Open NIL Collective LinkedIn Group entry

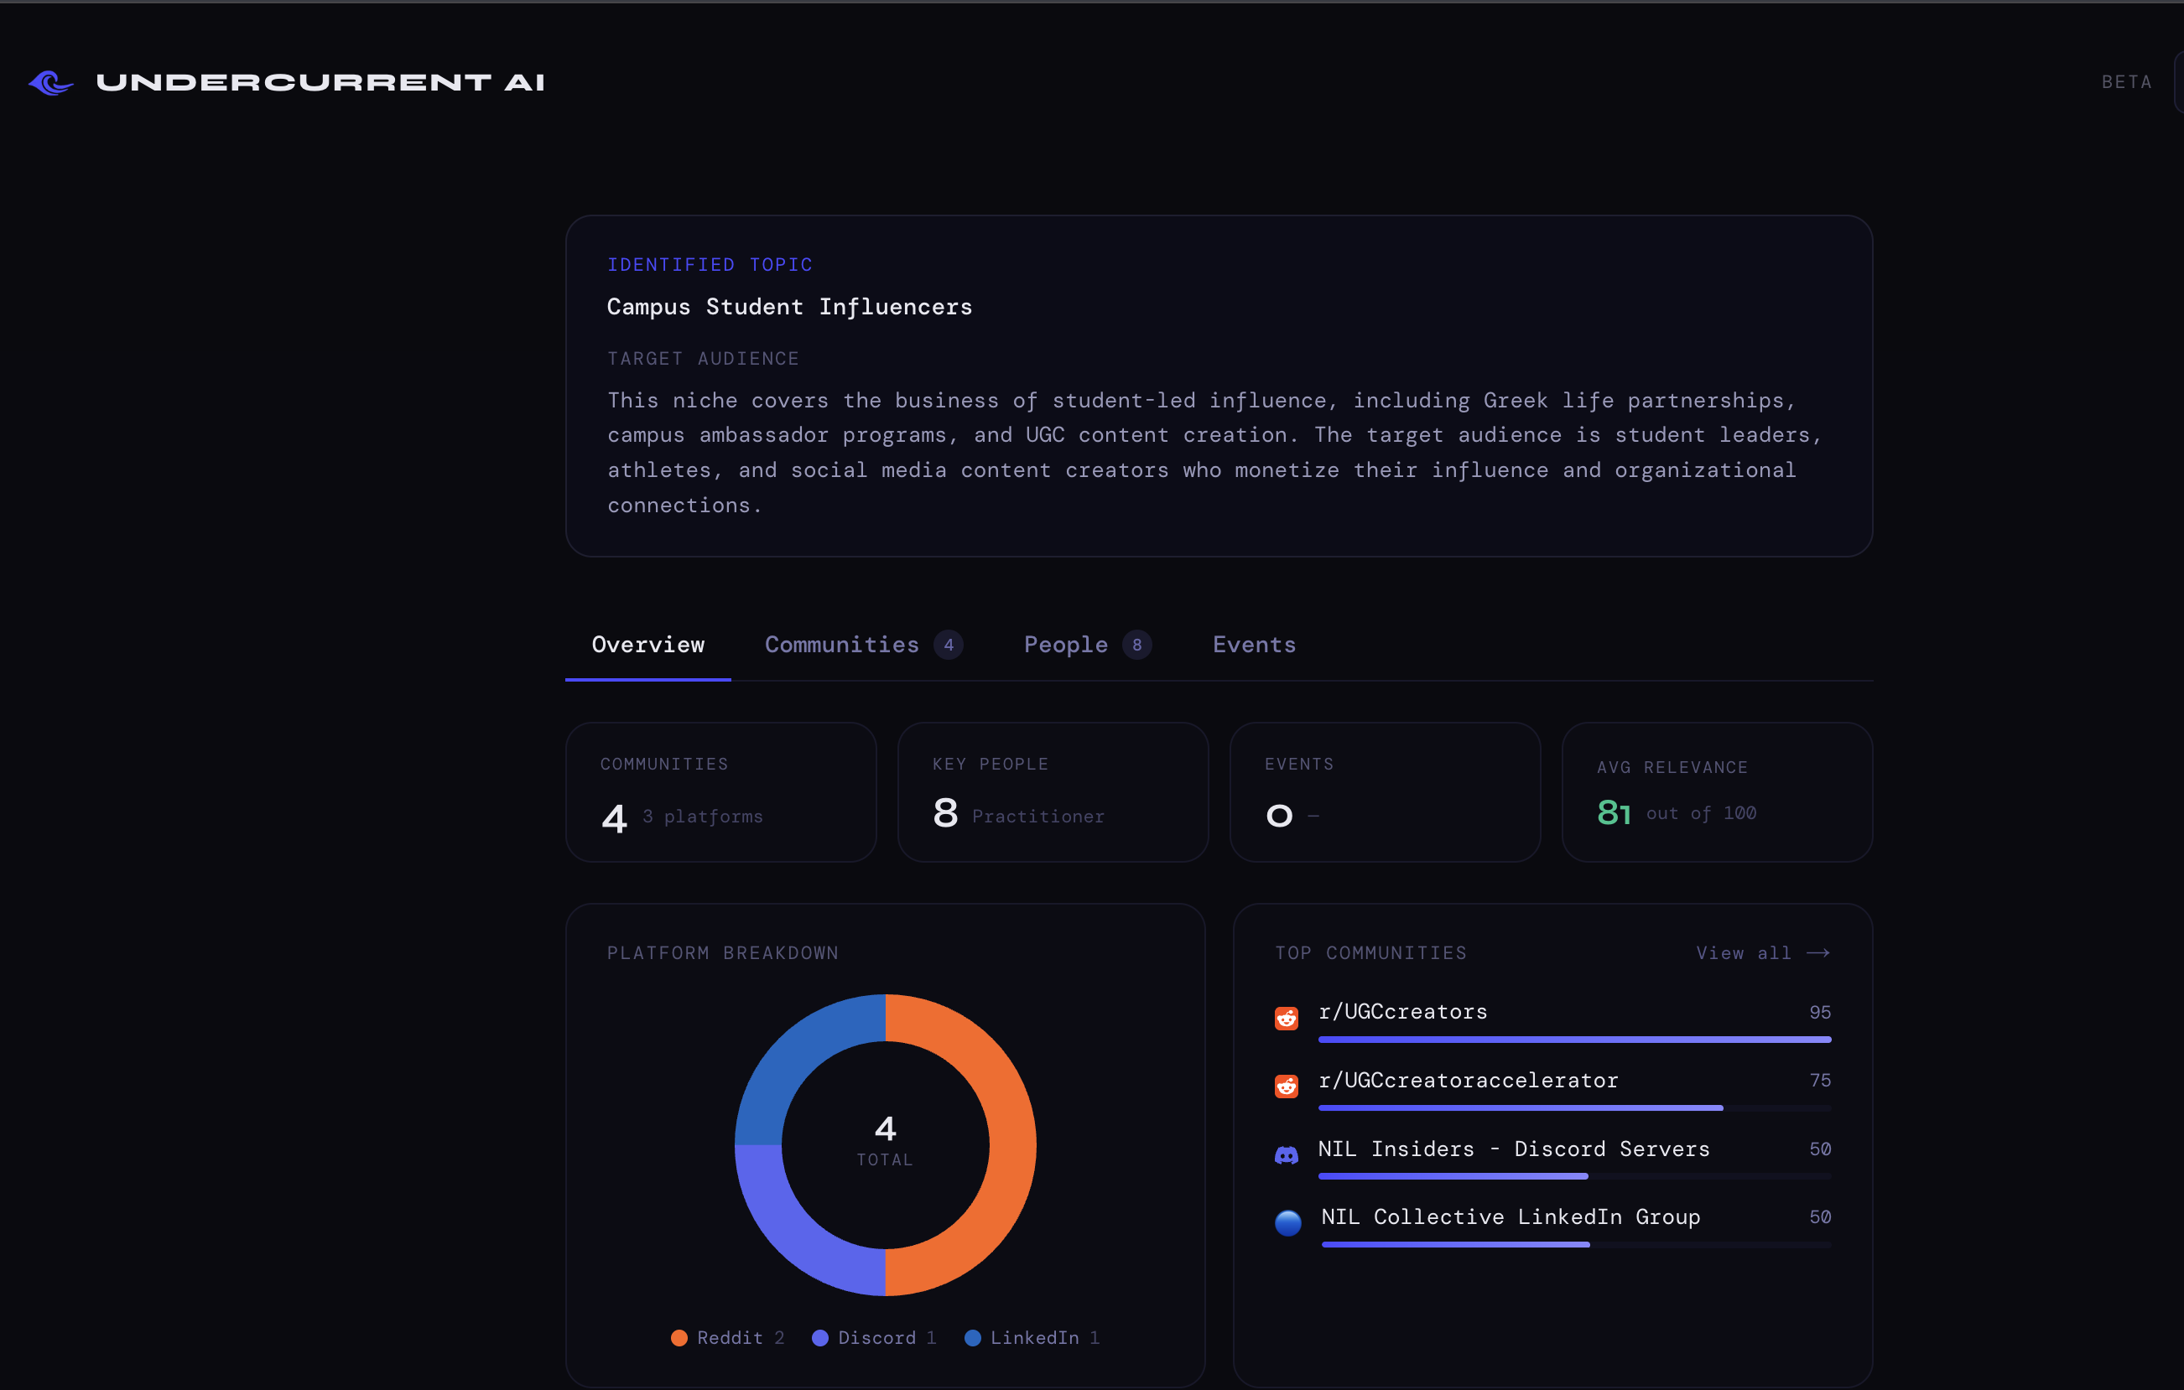click(x=1511, y=1216)
